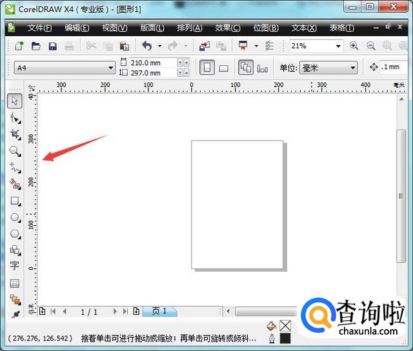Go to previous page arrow
Screen dimensions: 413x351
tap(65, 312)
